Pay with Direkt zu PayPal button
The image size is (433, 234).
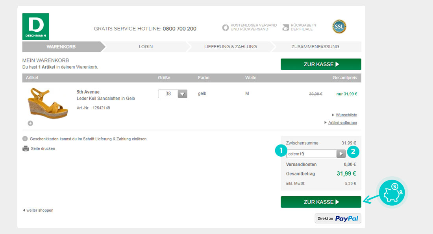pos(338,218)
